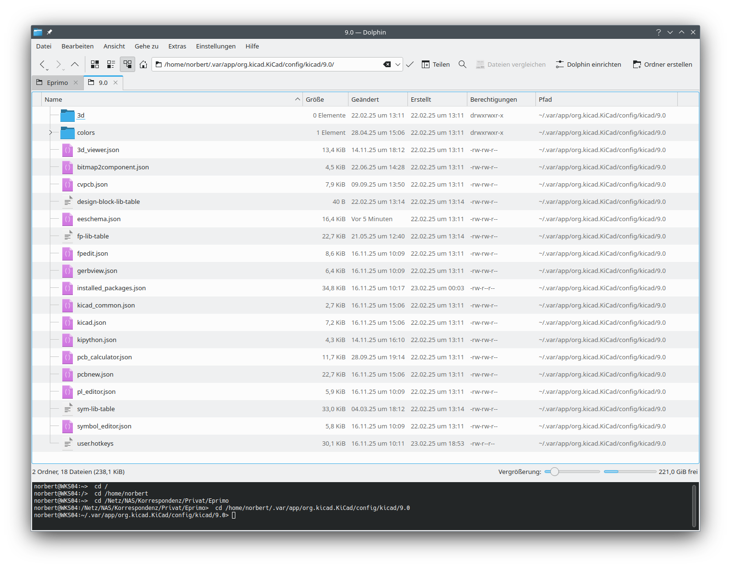Screen dimensions: 731x568
Task: Go to the home folder
Action: (x=143, y=64)
